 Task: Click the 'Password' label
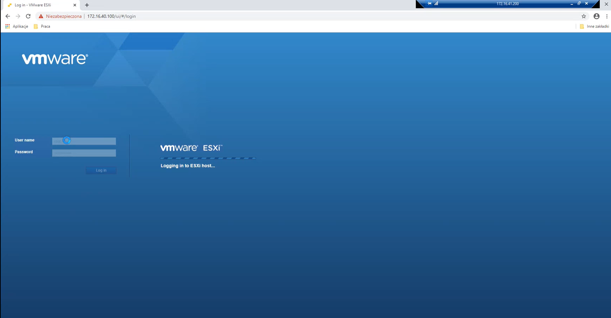(x=24, y=152)
